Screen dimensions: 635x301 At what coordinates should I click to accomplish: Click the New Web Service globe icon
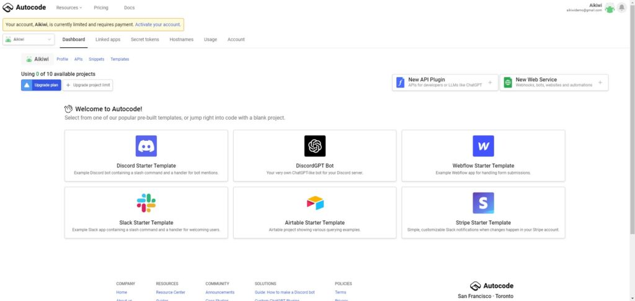508,83
